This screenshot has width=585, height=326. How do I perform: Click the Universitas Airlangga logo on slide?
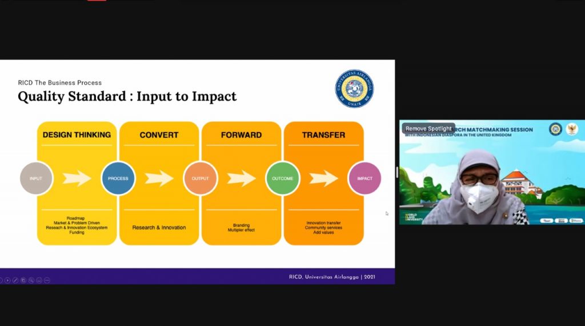[x=354, y=89]
